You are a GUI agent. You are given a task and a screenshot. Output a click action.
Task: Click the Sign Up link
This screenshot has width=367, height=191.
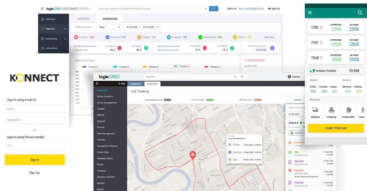pos(35,173)
